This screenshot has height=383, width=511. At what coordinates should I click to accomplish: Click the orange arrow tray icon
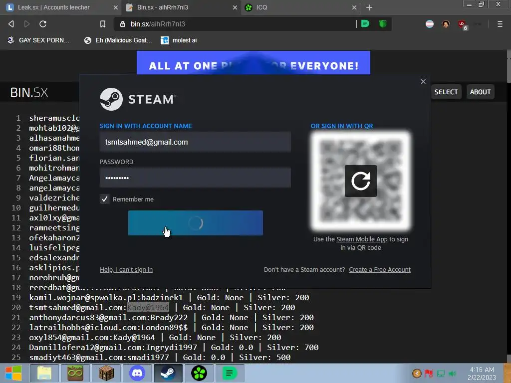click(417, 373)
